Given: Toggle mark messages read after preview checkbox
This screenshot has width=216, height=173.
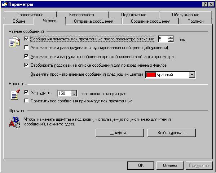Looking at the screenshot, I should [x=26, y=39].
